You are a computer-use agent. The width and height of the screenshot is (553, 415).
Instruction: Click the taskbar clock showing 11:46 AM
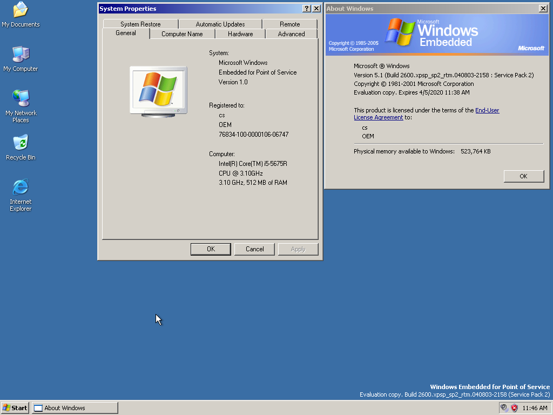coord(535,408)
